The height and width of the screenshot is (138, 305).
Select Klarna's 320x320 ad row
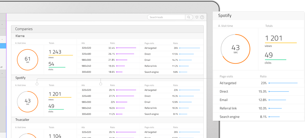(108, 48)
